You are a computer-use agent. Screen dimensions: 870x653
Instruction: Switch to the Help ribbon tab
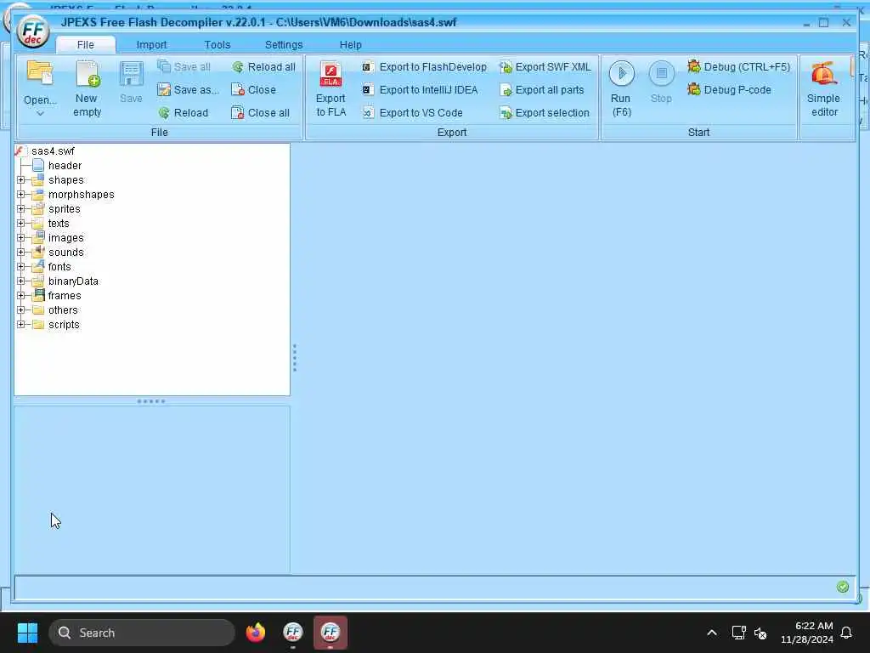pyautogui.click(x=350, y=44)
